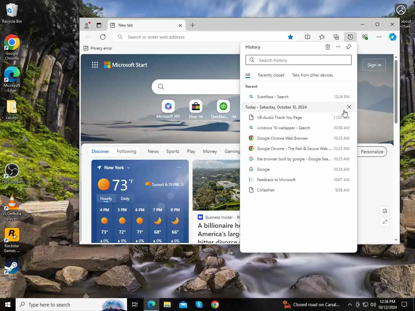The image size is (415, 311).
Task: Open the Tab actions menu icon
Action: tap(99, 25)
